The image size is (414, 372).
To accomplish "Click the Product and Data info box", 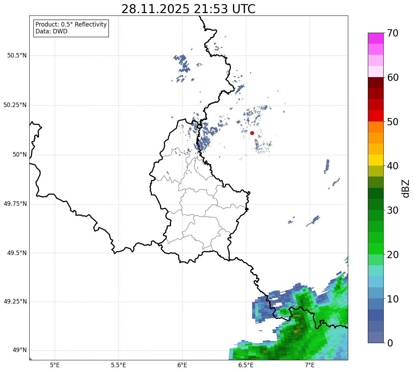I will [x=71, y=28].
